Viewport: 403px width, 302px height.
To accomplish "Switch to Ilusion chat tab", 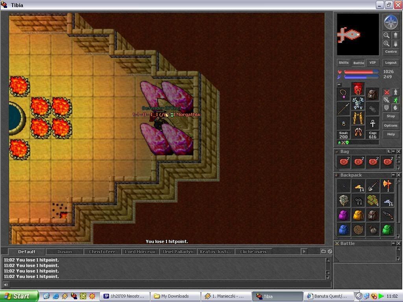I will (65, 252).
